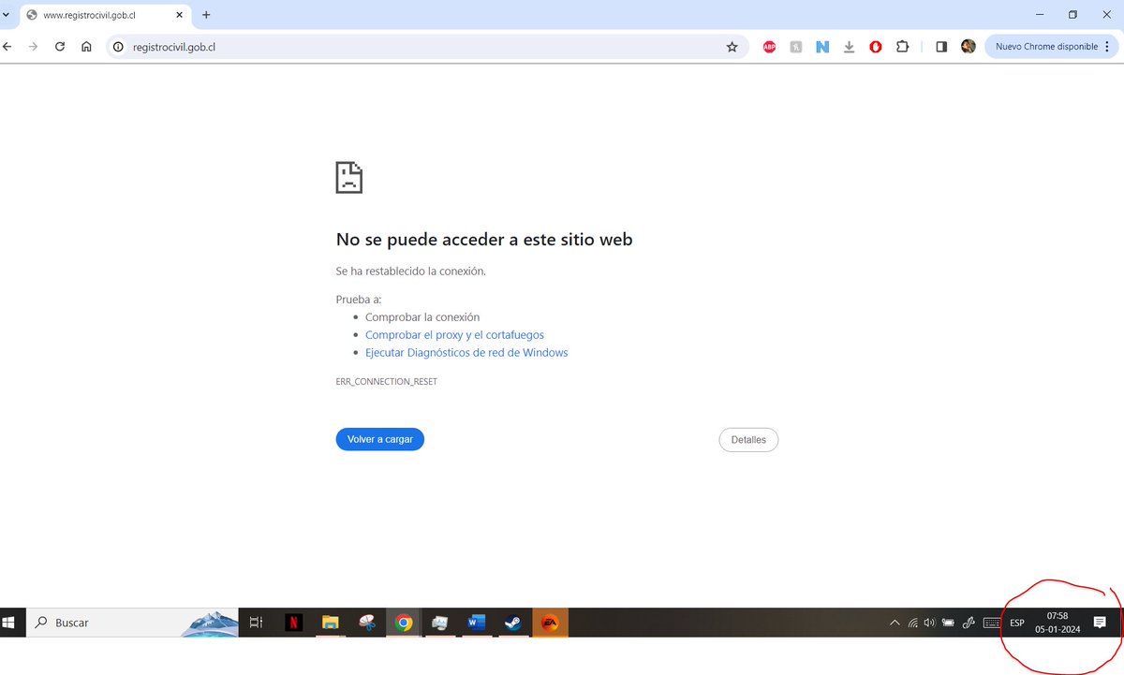Open the Adblock Plus extension icon

(x=769, y=46)
